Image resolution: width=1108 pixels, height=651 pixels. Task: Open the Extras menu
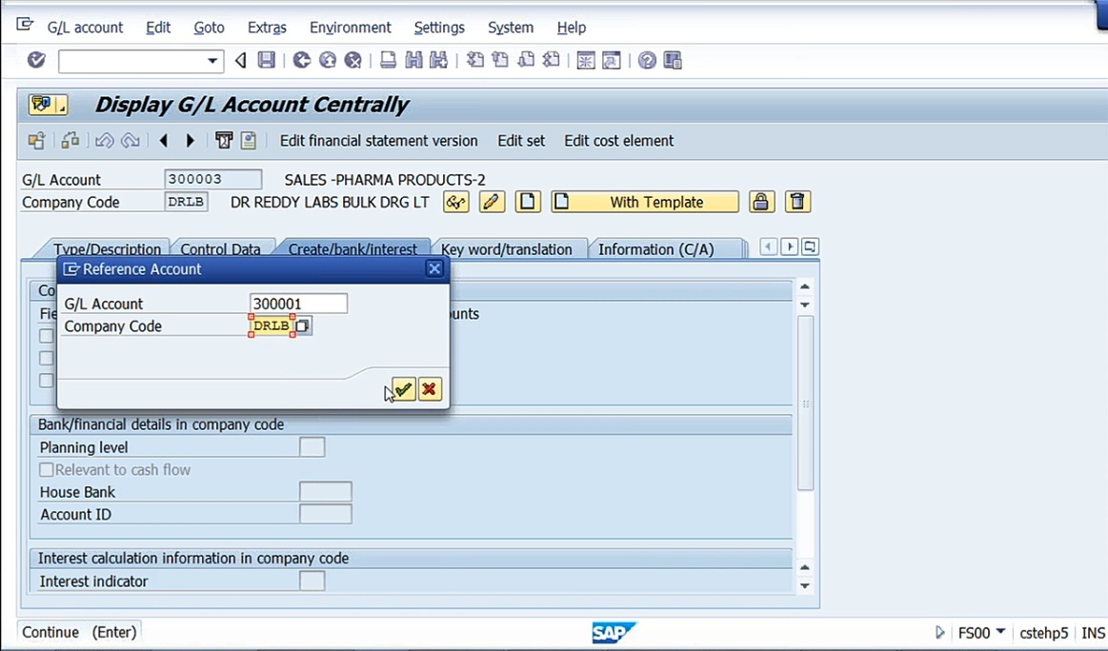click(267, 28)
